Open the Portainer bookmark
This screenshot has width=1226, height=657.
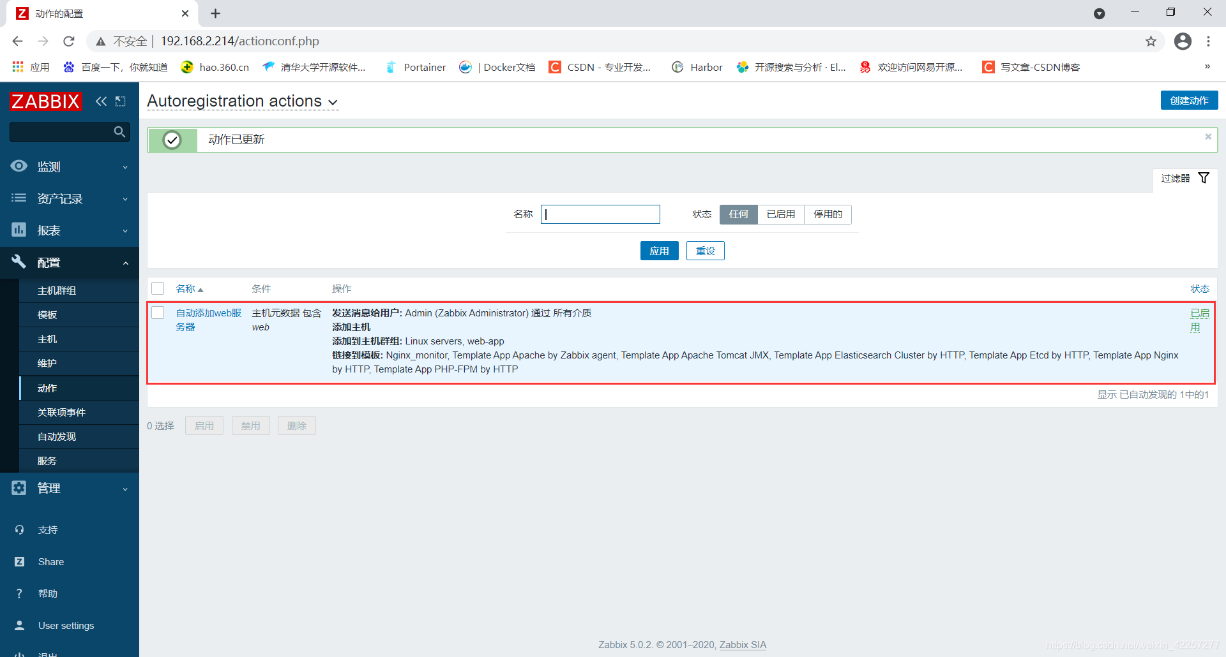(x=416, y=67)
